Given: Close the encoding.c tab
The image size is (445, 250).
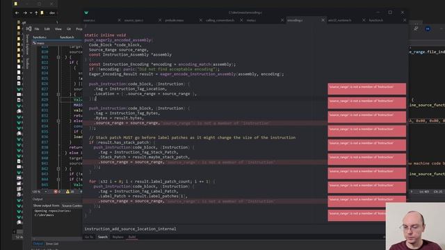Looking at the screenshot, I should (323, 20).
